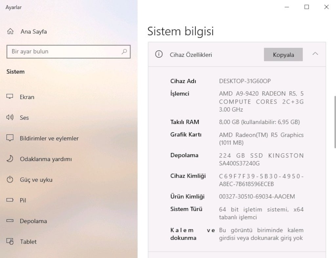Click the Ekran monitor icon
The image size is (336, 258).
point(10,97)
